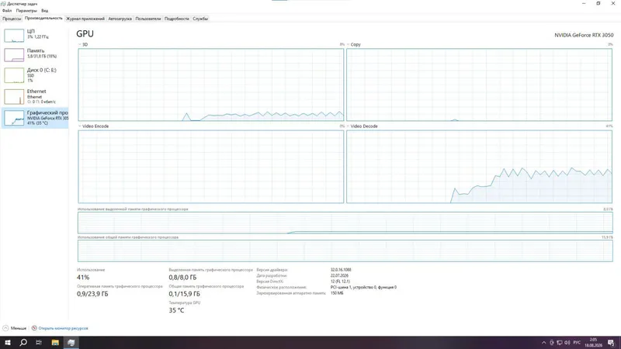Open the 3D engine graph dropdown

point(80,45)
